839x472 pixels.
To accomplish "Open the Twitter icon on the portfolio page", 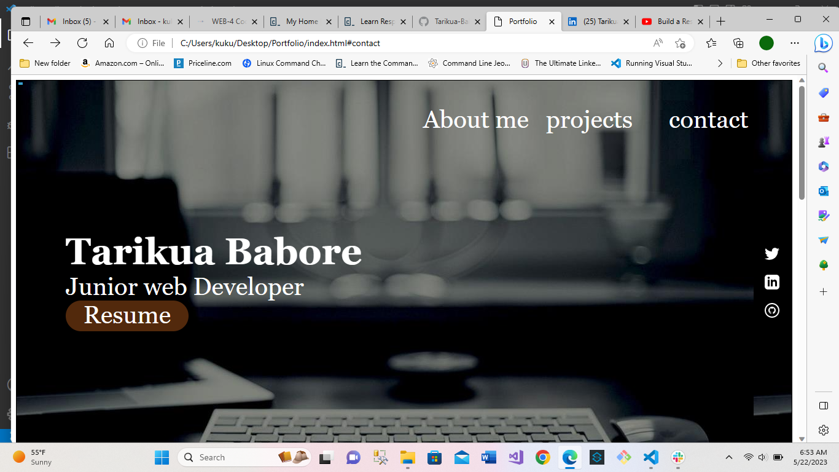I will tap(771, 253).
